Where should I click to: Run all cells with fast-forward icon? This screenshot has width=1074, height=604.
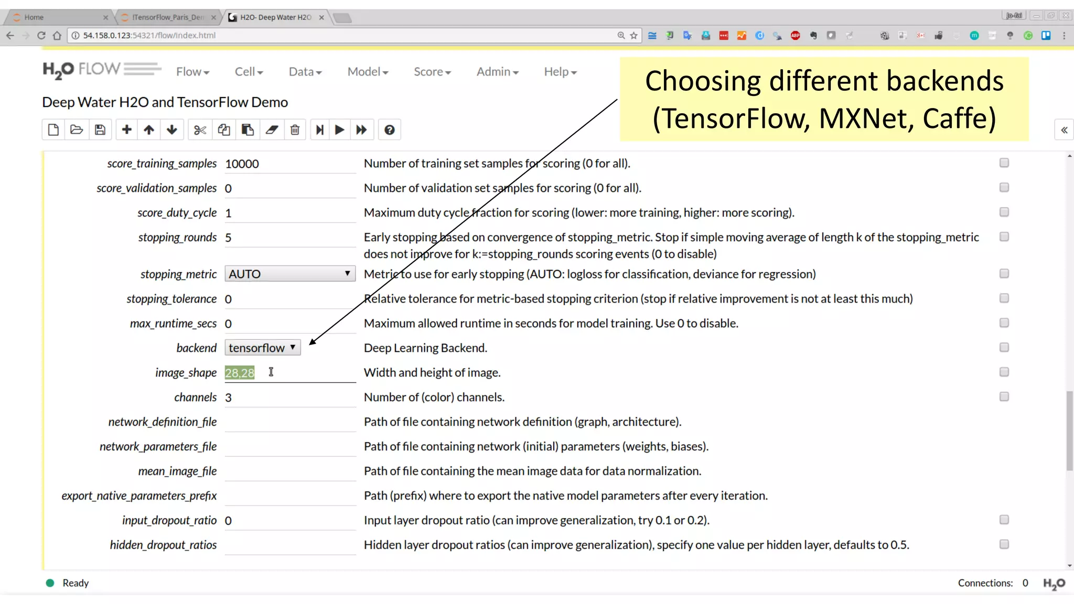[361, 130]
